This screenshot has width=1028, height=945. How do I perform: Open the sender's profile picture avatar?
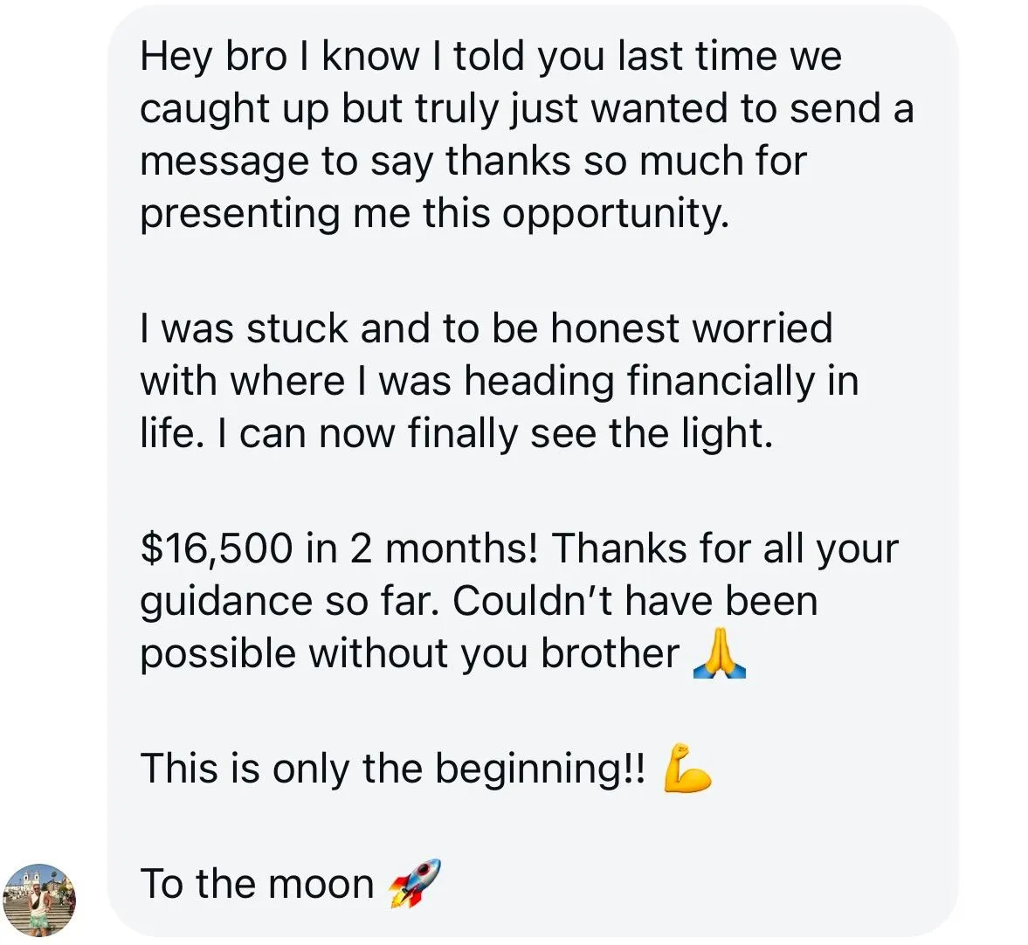tap(40, 899)
